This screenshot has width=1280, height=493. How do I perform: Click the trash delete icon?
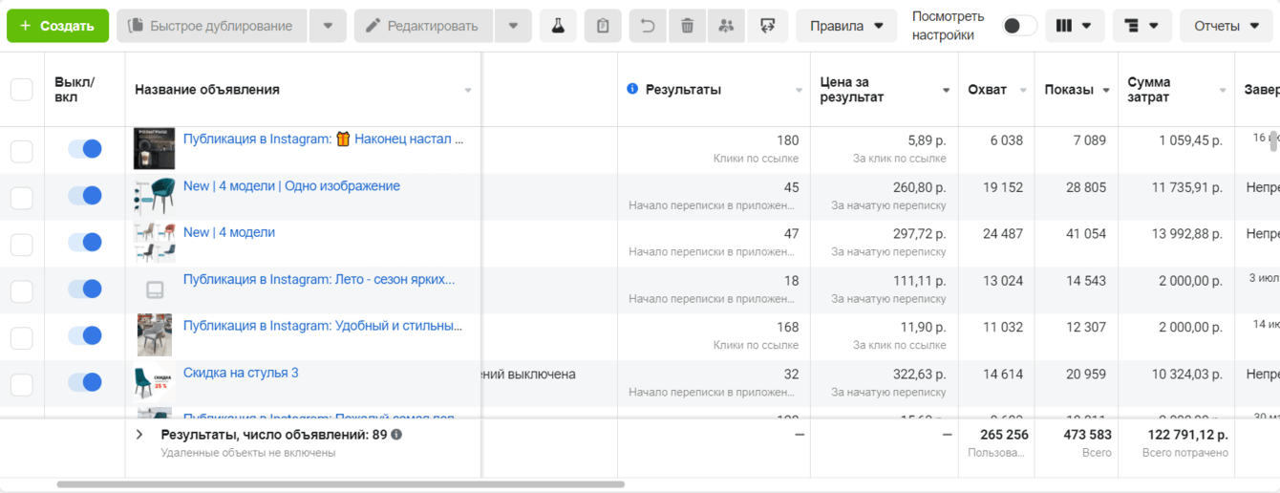pos(687,26)
